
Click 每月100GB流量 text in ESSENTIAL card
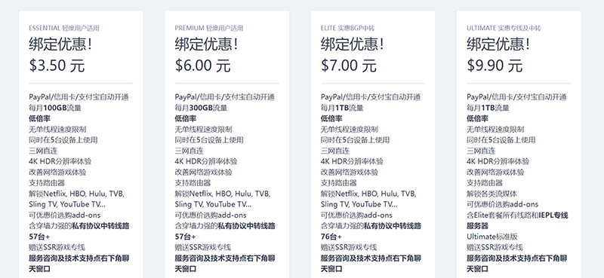(x=55, y=108)
